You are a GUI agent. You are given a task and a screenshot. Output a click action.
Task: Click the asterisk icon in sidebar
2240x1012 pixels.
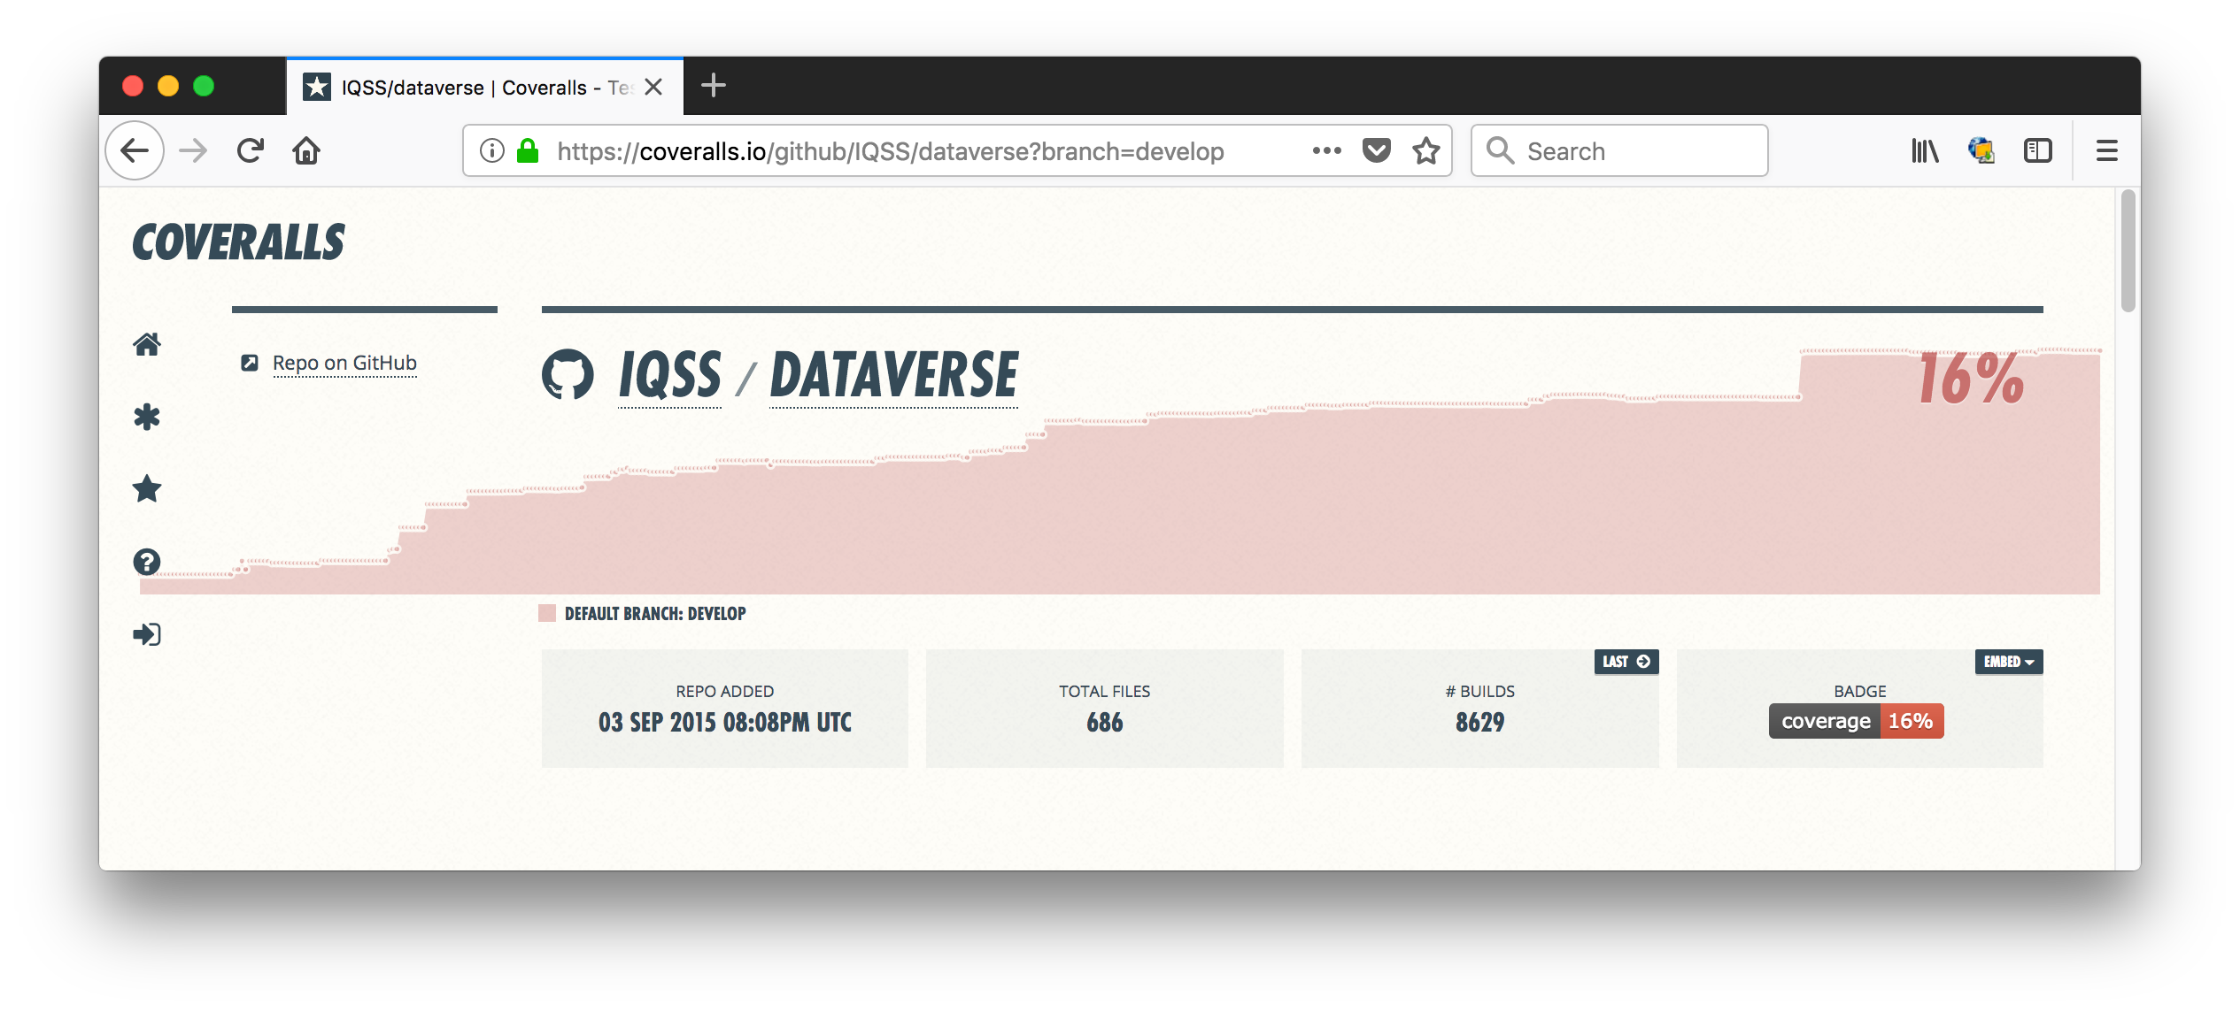click(147, 417)
